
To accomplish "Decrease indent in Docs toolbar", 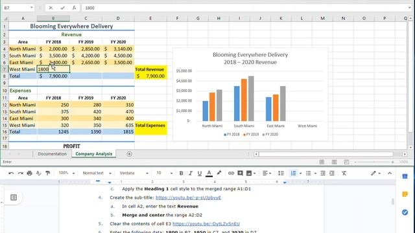I will [323, 173].
